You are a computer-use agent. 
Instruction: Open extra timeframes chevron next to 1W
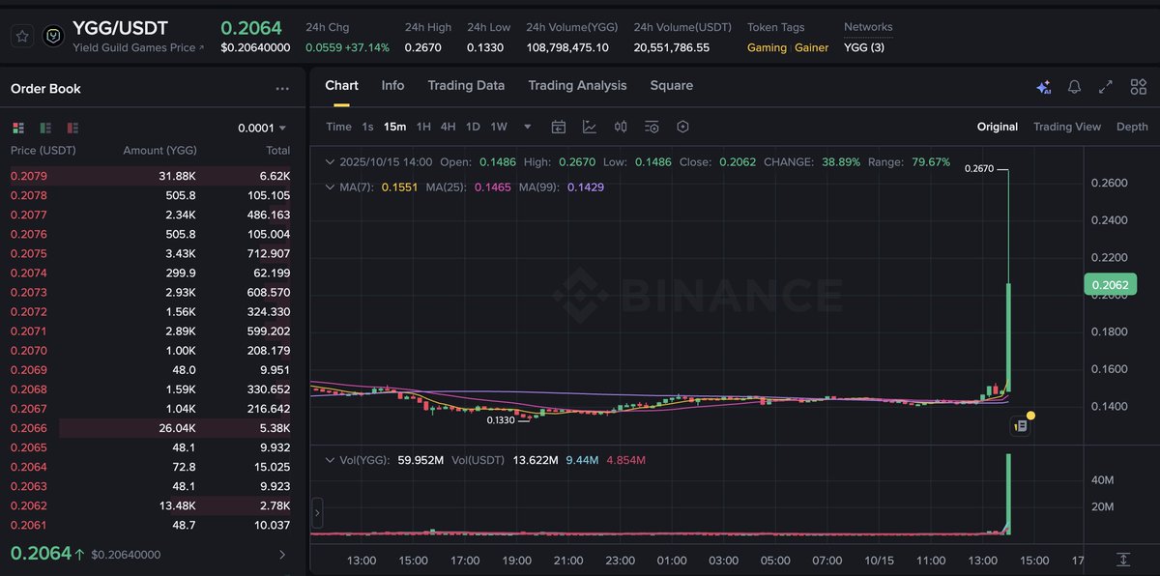(x=526, y=127)
